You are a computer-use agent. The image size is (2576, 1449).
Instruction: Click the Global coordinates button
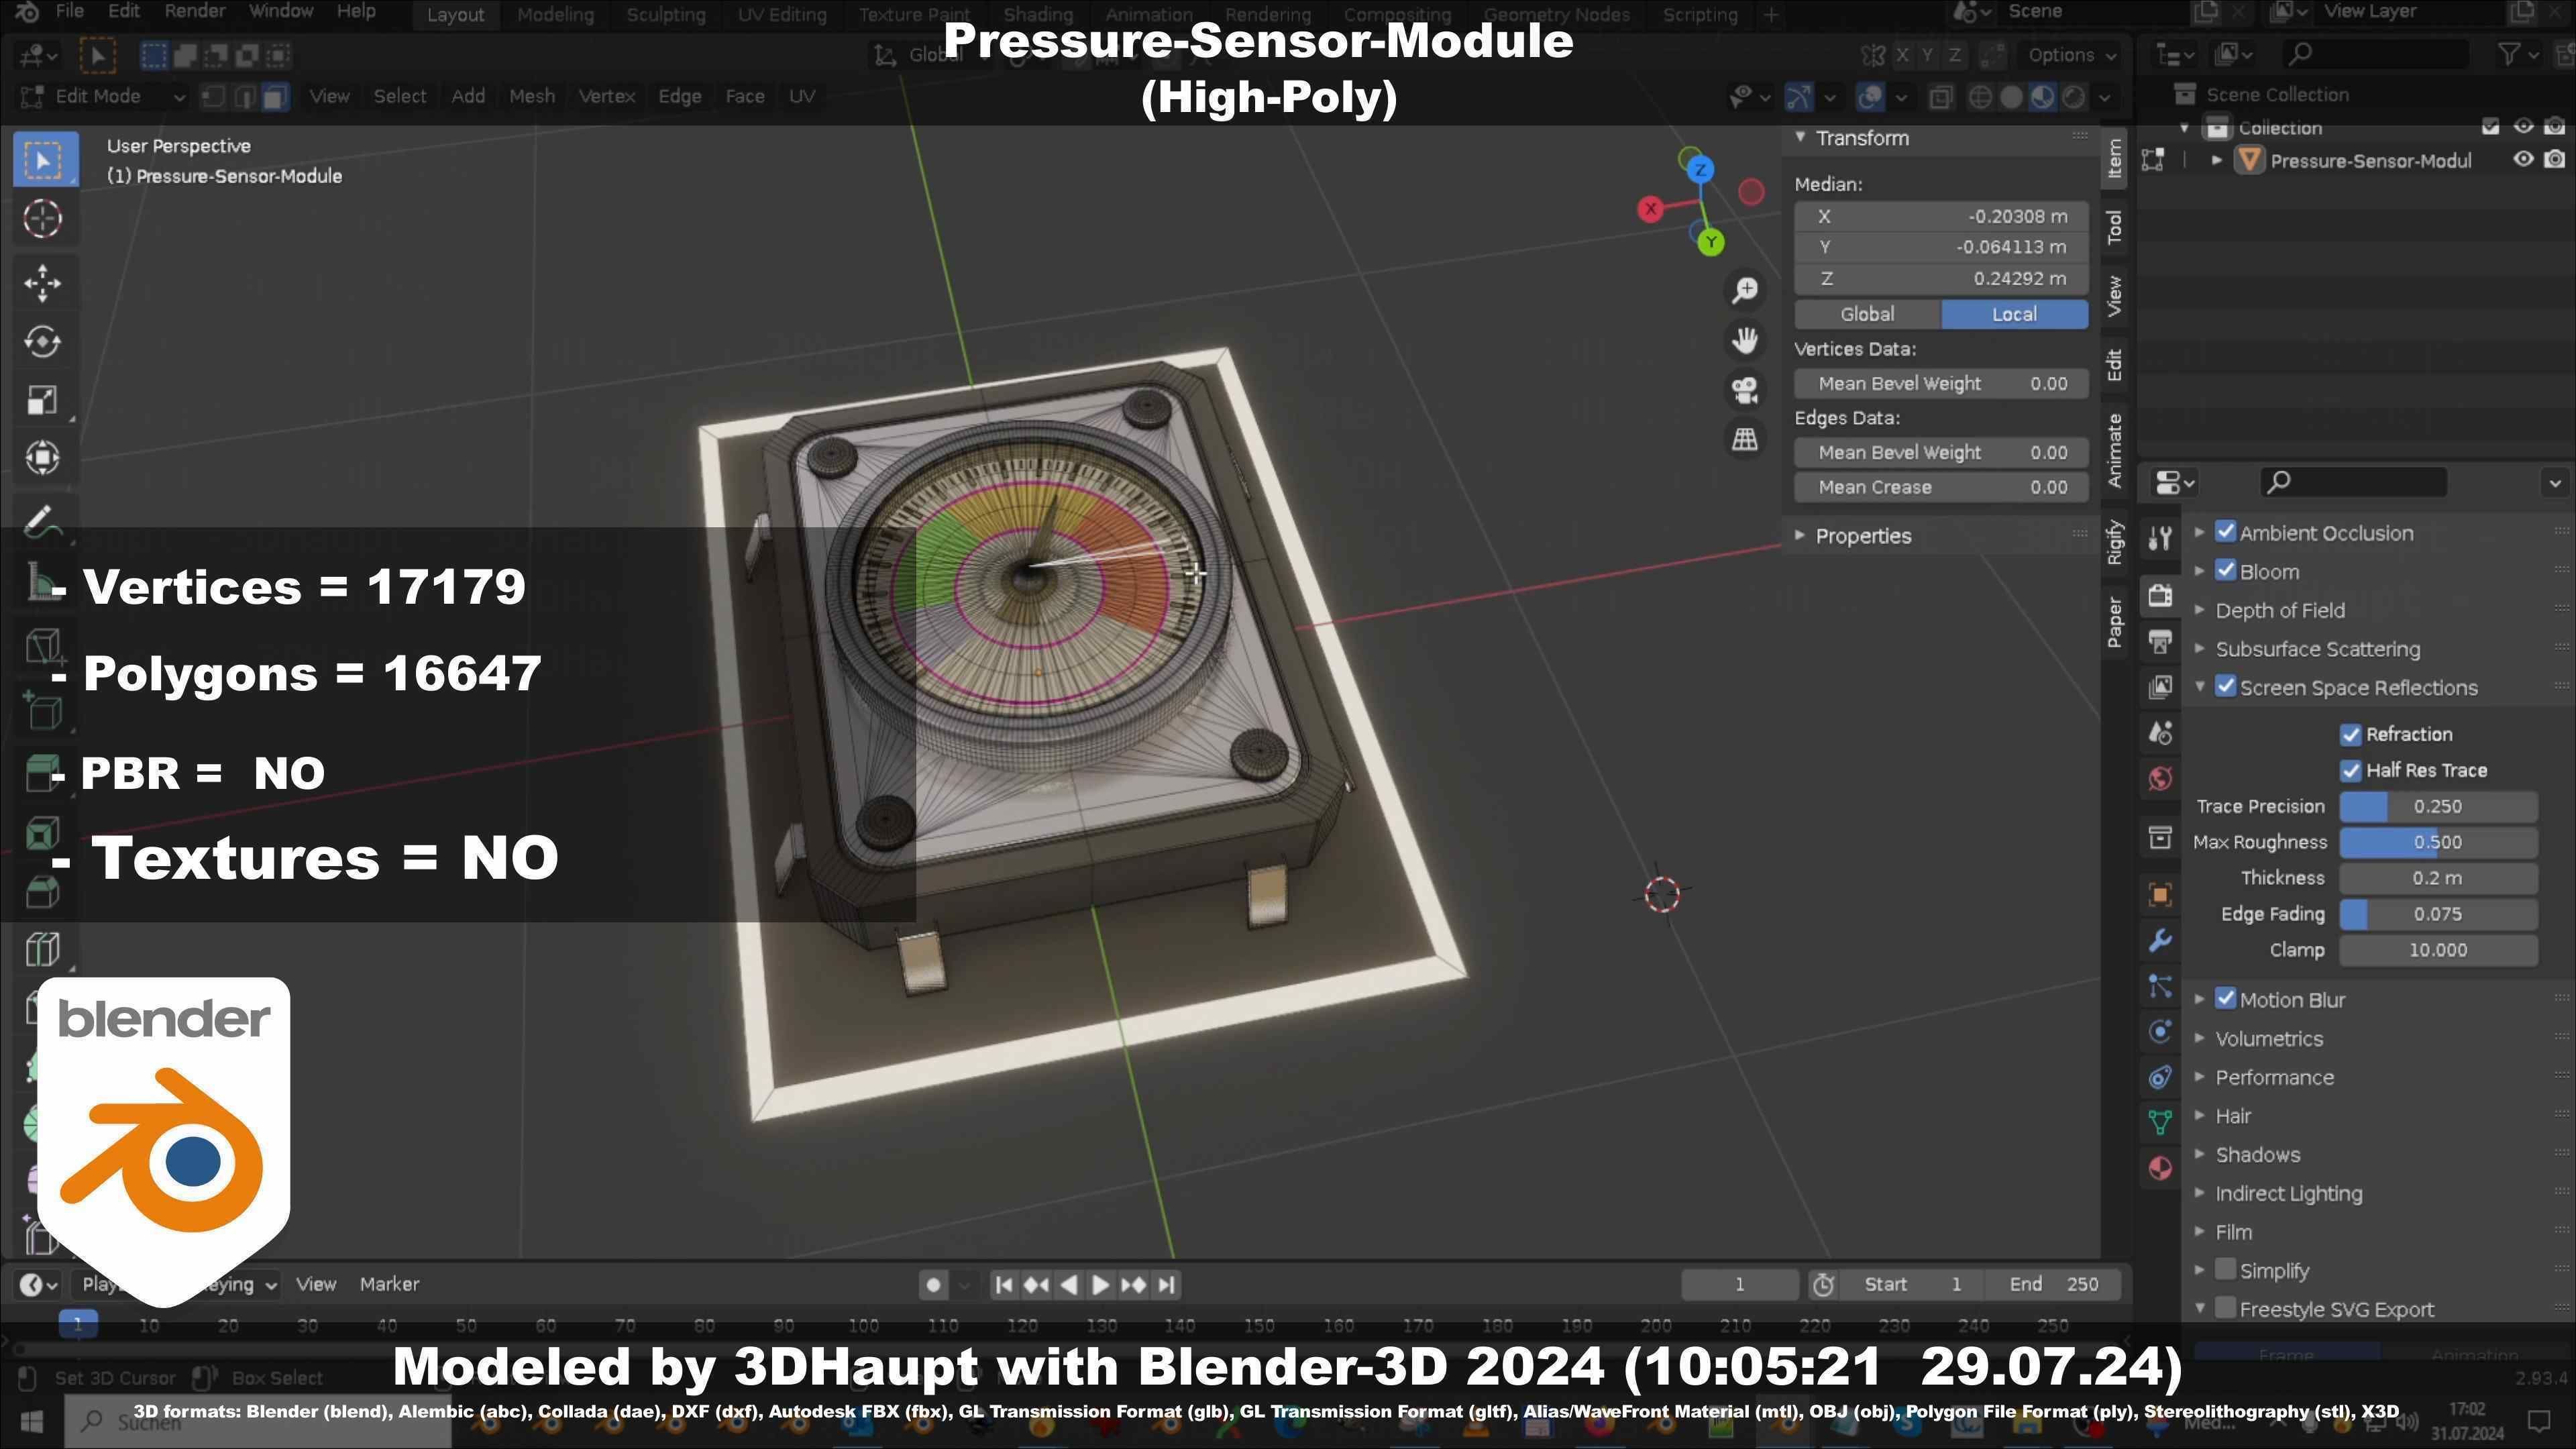(1867, 315)
